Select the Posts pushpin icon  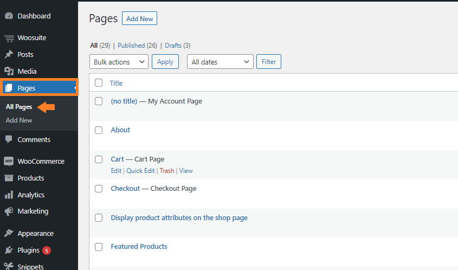pyautogui.click(x=9, y=54)
